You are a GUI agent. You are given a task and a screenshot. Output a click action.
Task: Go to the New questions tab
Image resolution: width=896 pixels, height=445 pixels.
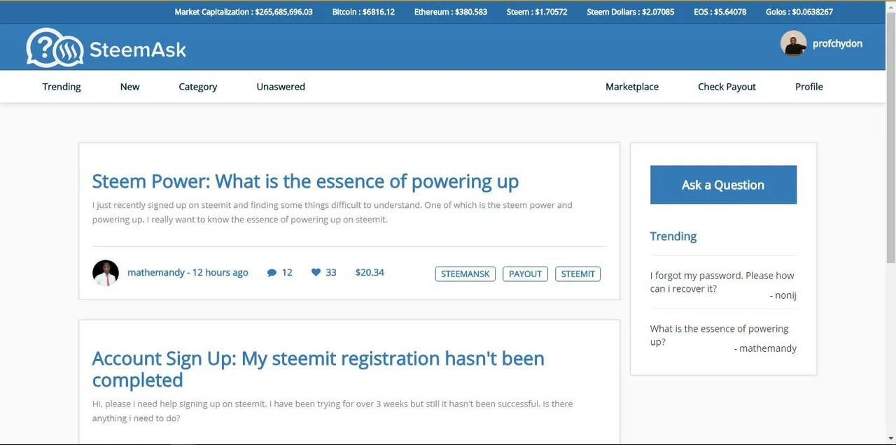tap(129, 87)
